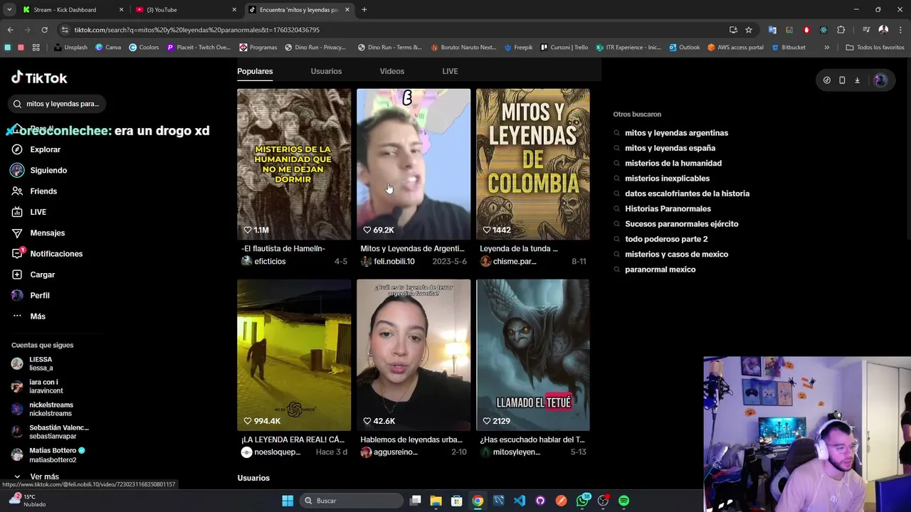The width and height of the screenshot is (911, 512).
Task: Open WhatsApp from the taskbar
Action: pyautogui.click(x=582, y=501)
